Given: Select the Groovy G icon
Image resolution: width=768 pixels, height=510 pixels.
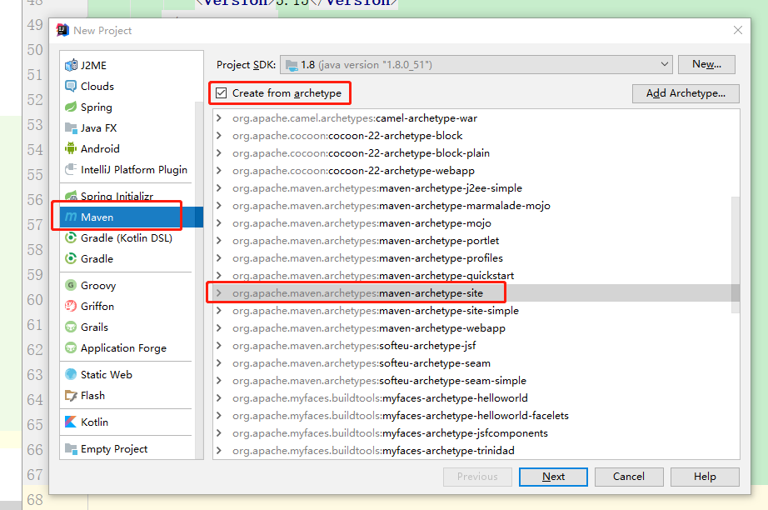Looking at the screenshot, I should [71, 285].
